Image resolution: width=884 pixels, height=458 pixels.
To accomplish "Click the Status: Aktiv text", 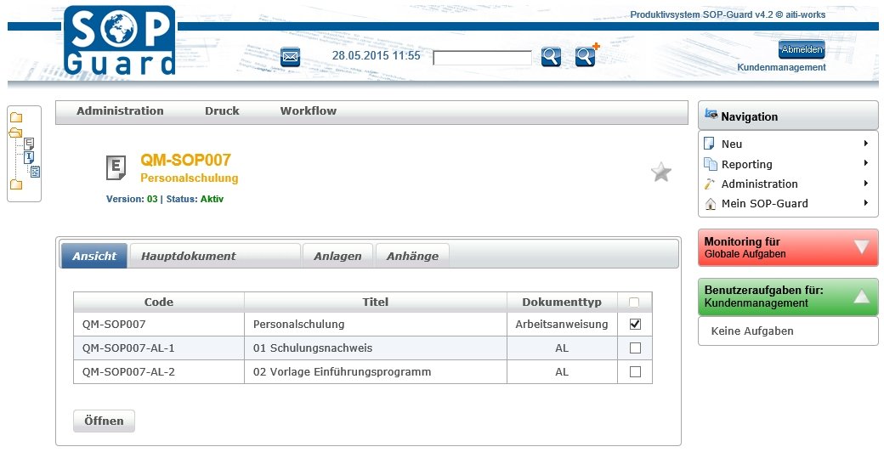I will pos(195,199).
